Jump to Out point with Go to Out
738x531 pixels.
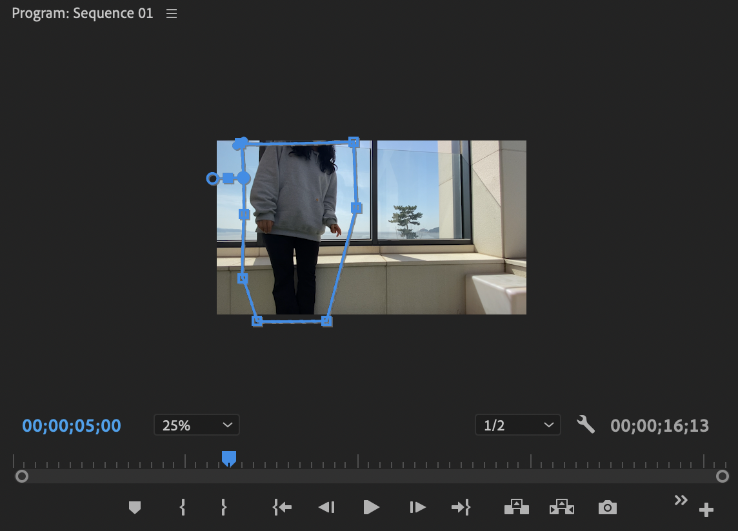coord(461,507)
